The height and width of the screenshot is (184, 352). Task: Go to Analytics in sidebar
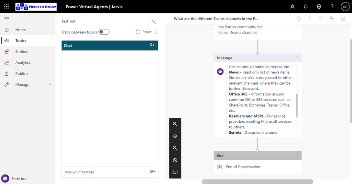tap(23, 63)
